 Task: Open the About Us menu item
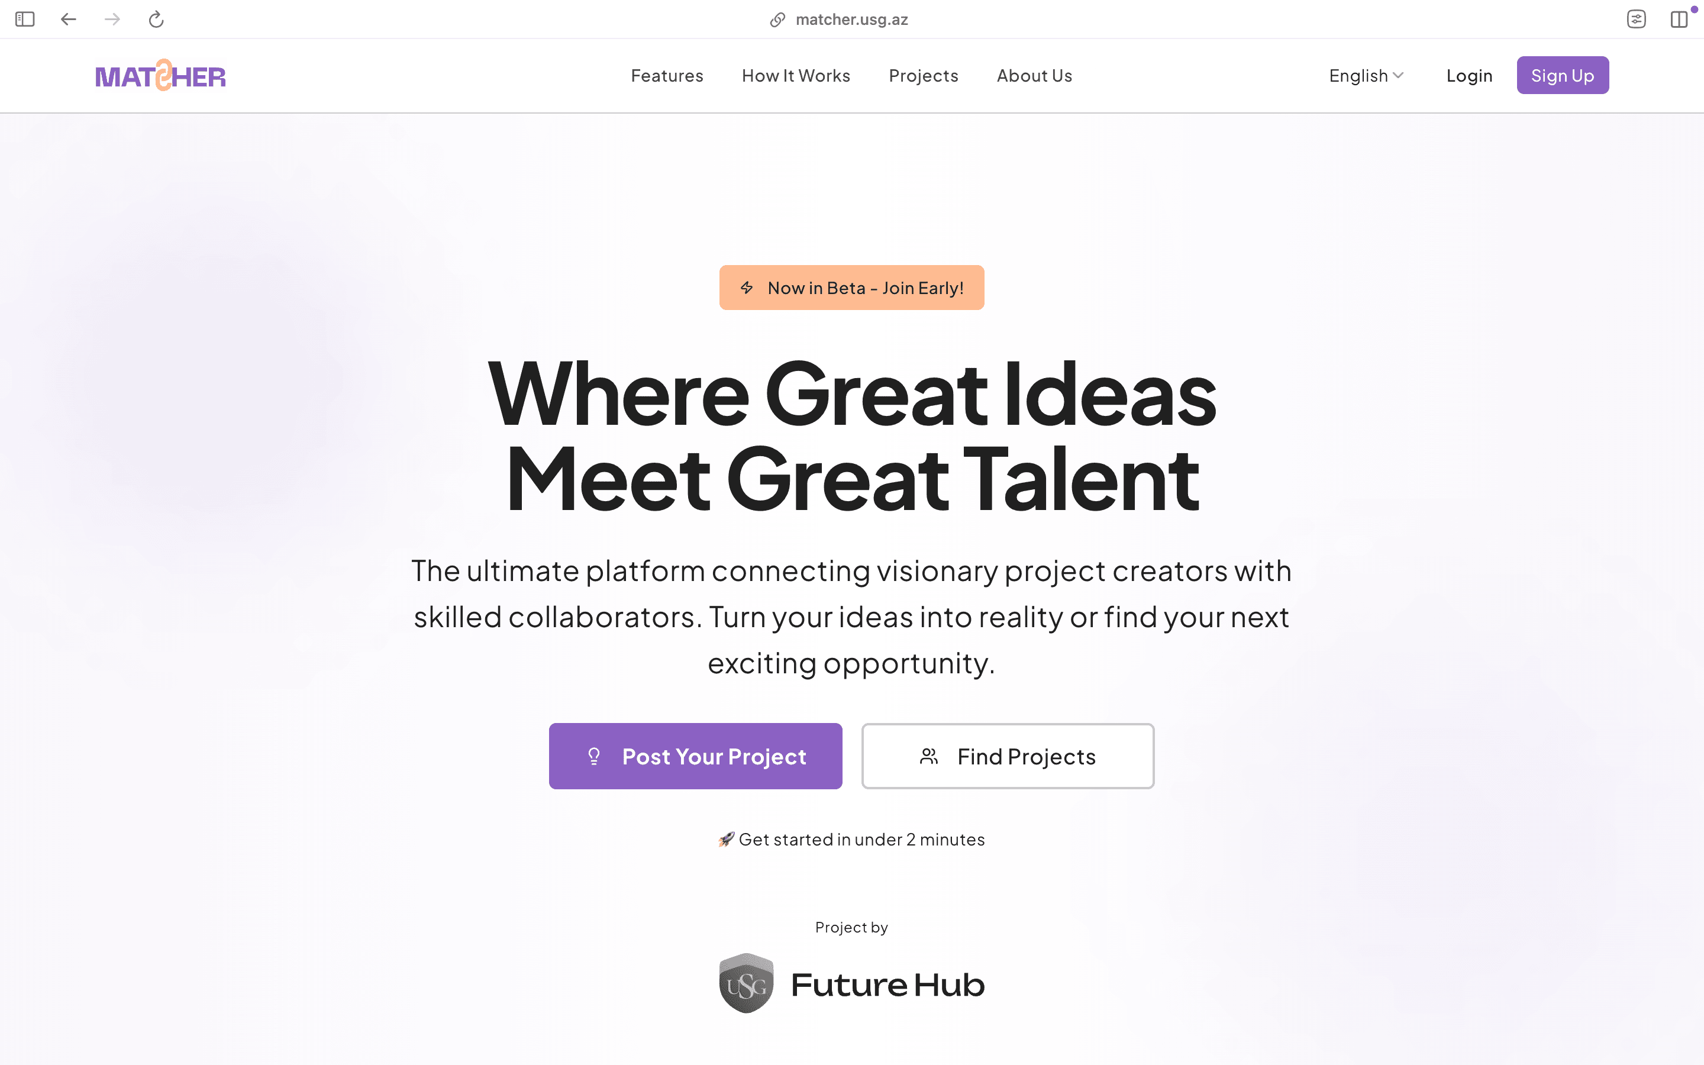pos(1034,75)
